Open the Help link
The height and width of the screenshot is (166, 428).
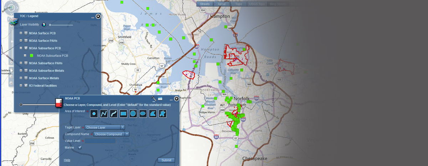coord(67,160)
